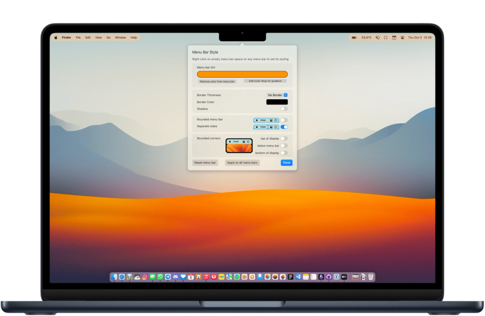The image size is (485, 316).
Task: Click the Reset menu bar button
Action: (205, 163)
